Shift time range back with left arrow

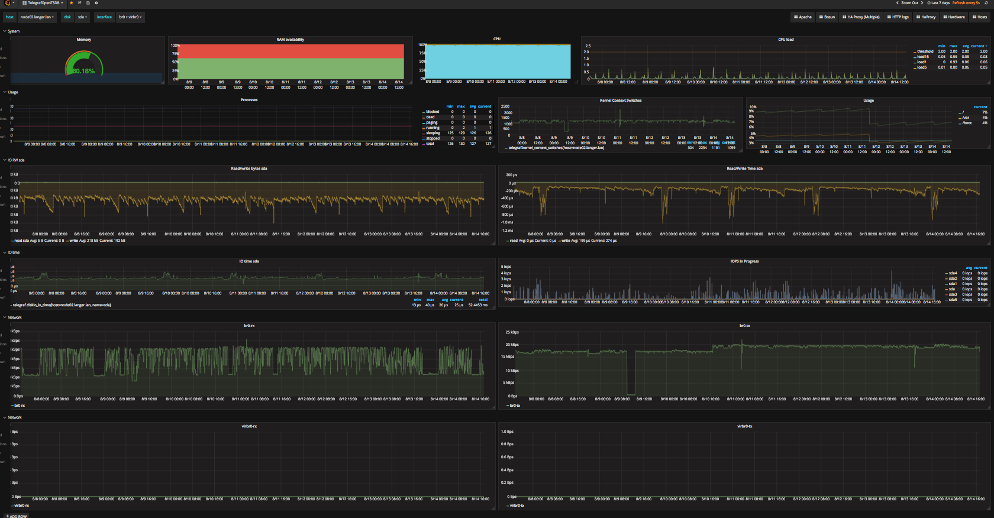[897, 3]
